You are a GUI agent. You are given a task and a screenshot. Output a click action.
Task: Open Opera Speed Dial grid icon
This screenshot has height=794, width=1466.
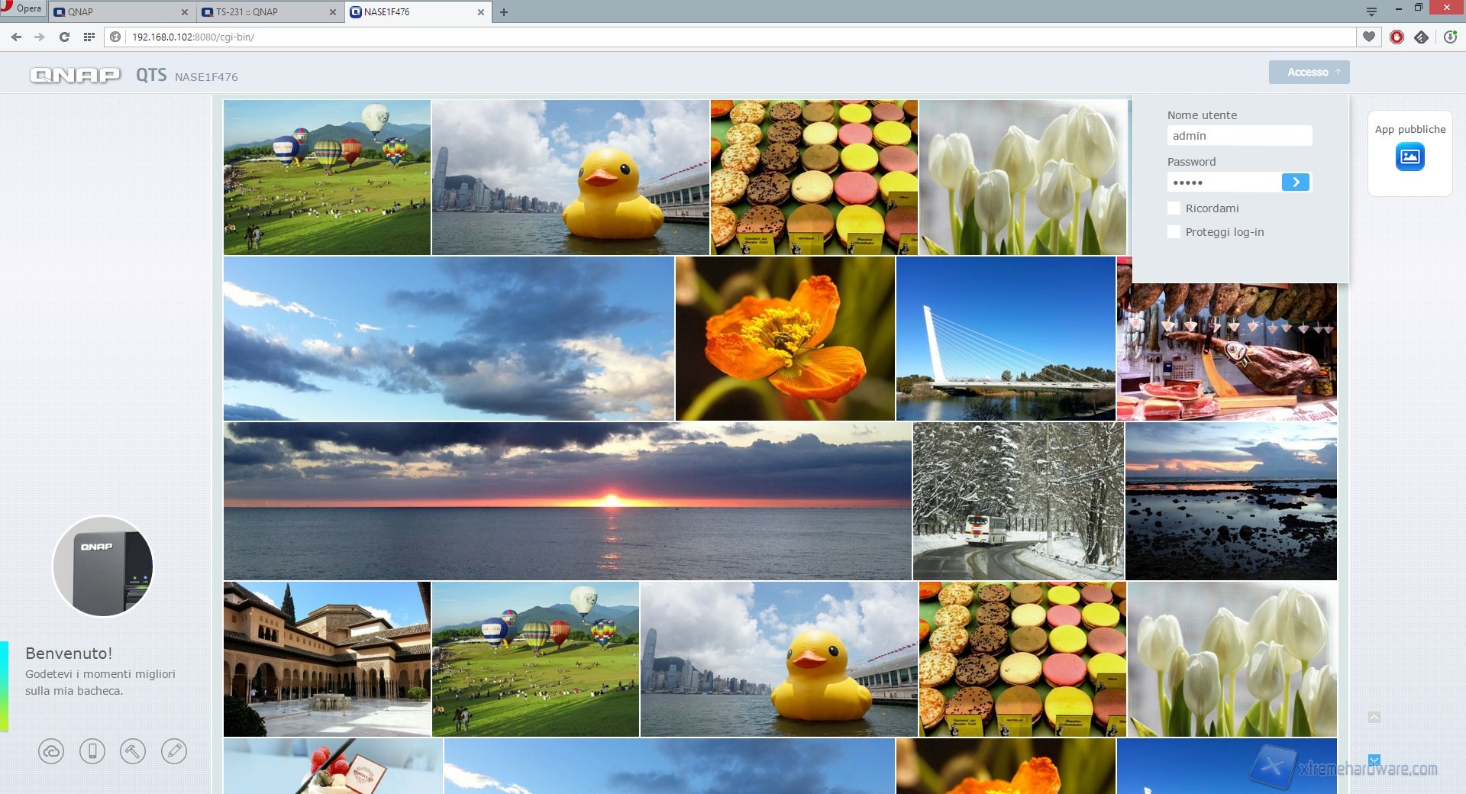(x=89, y=37)
